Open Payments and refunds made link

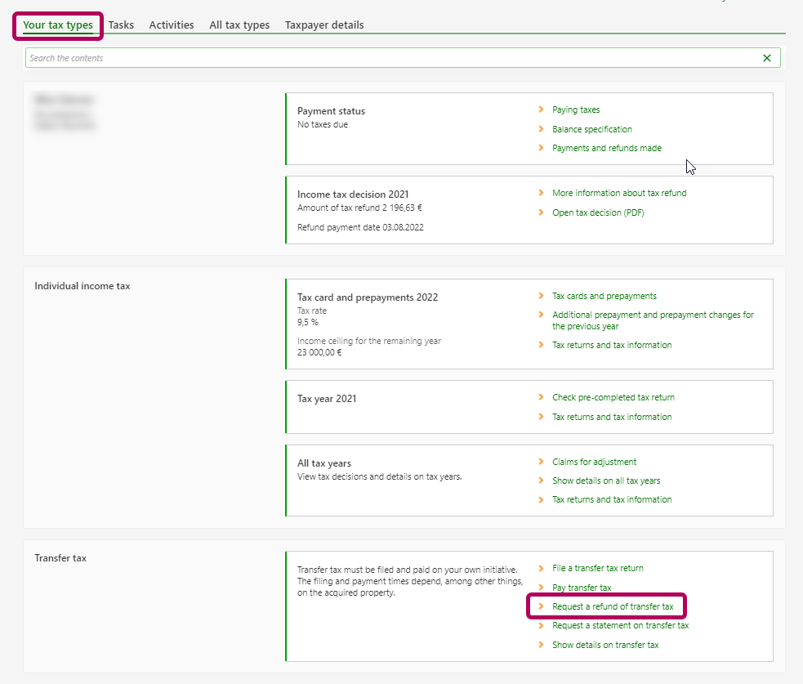point(607,149)
